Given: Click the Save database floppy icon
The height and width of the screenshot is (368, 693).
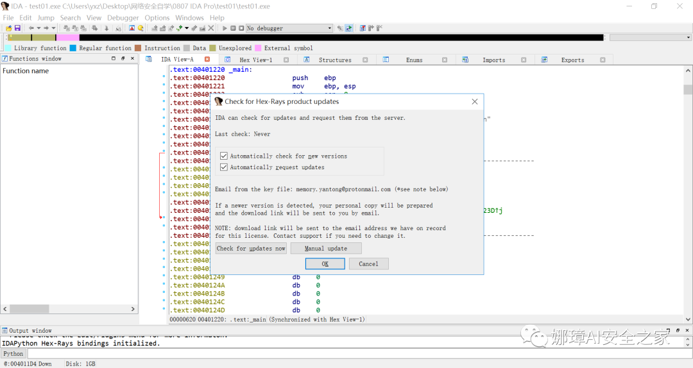Looking at the screenshot, I should 17,28.
